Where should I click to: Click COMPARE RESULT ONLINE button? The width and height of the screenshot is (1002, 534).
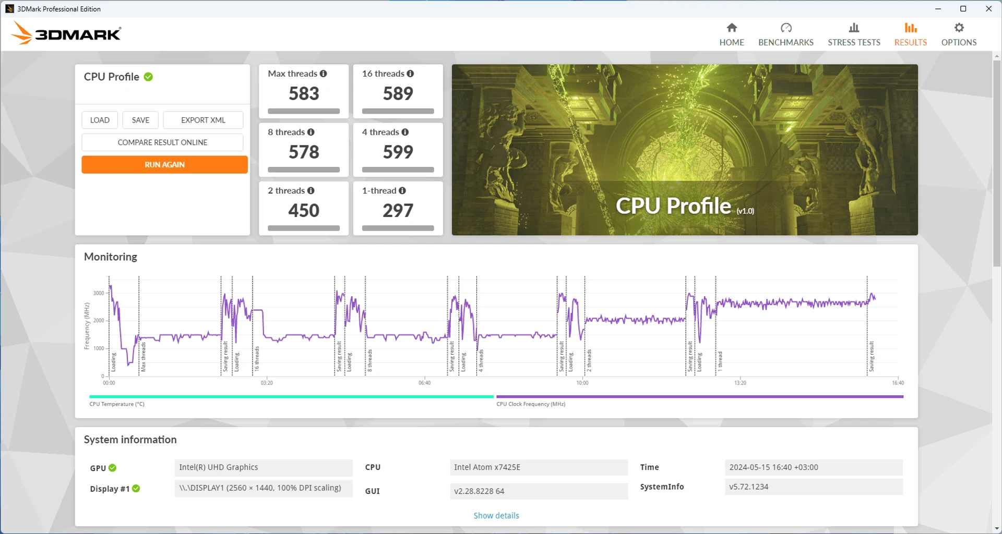(162, 142)
